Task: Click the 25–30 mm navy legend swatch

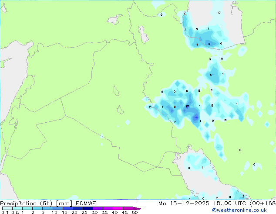Action: pyautogui.click(x=88, y=208)
